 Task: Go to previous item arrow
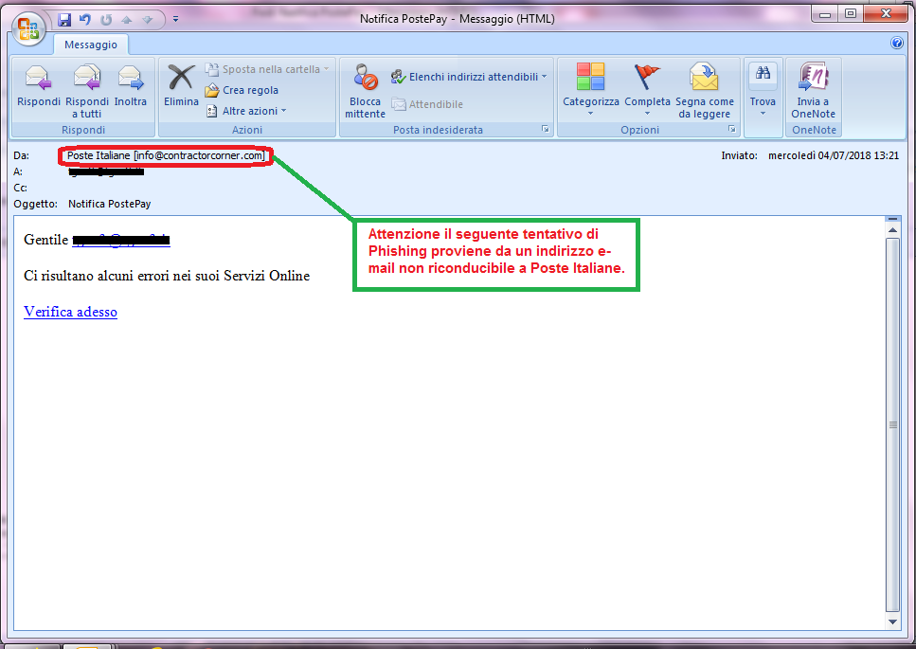pos(127,19)
